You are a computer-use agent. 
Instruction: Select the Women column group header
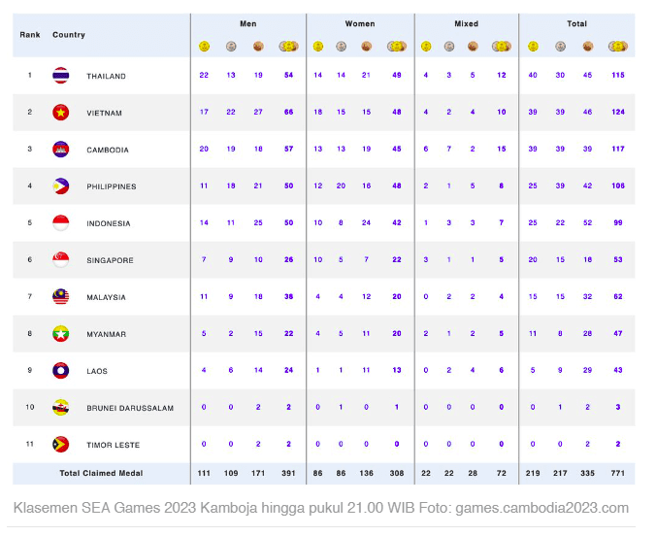(x=360, y=23)
